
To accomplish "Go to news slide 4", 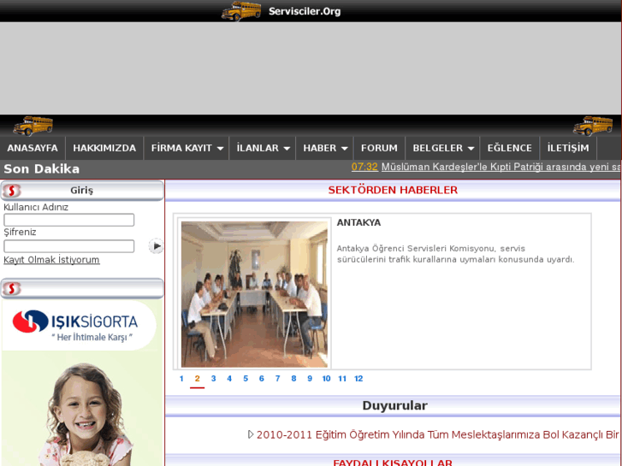I will click(x=229, y=378).
